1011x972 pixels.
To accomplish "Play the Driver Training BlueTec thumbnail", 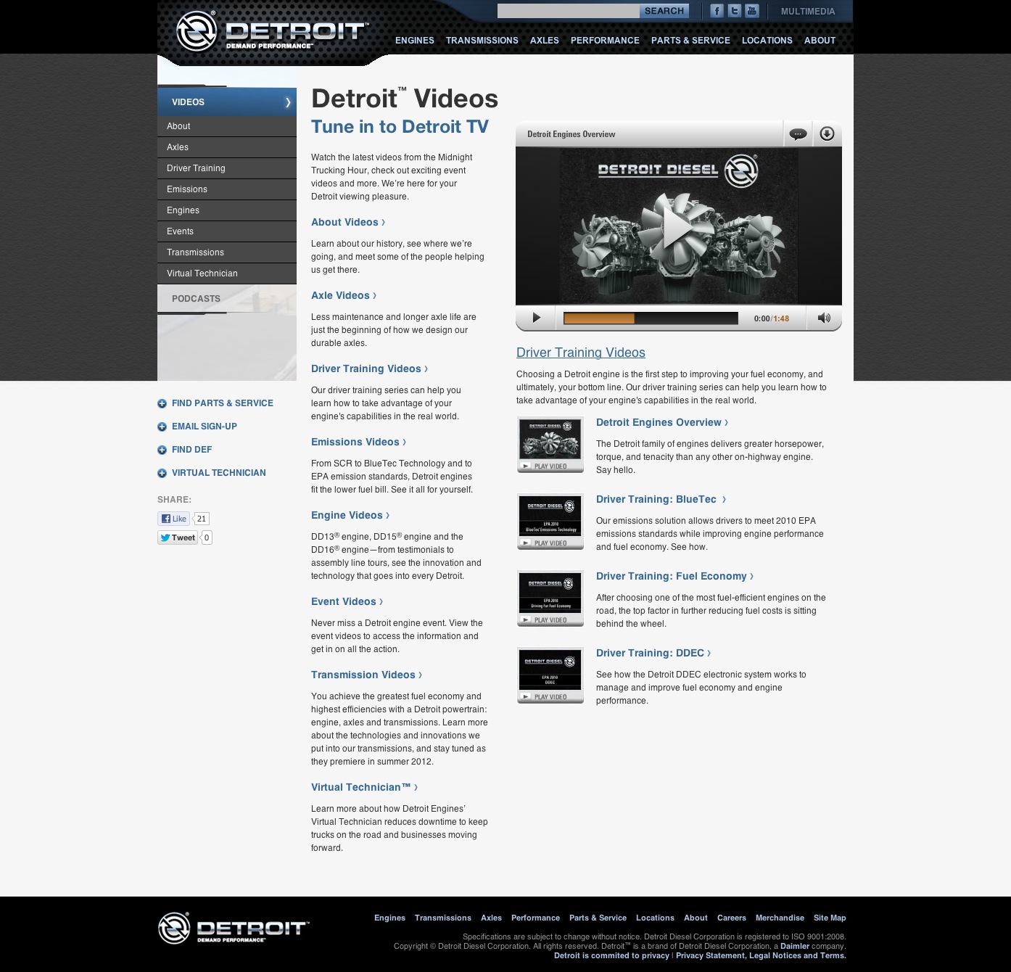I will click(x=550, y=522).
